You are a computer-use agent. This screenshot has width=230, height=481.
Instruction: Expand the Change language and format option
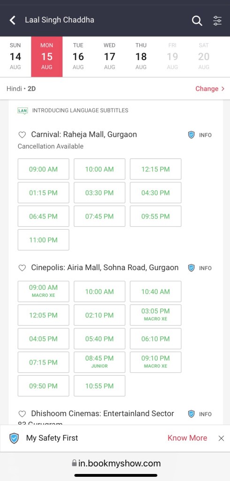point(210,89)
